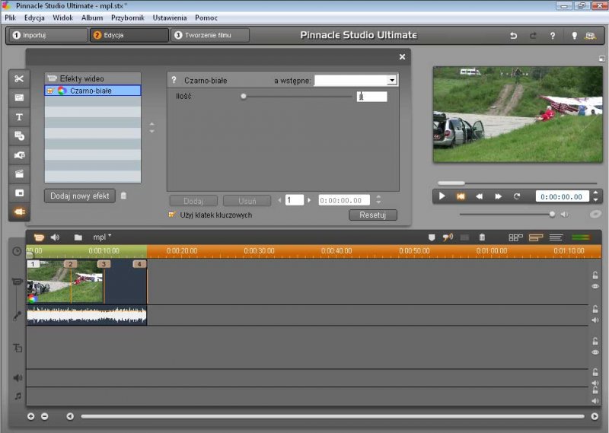The height and width of the screenshot is (433, 609).
Task: Open the 'a wstępne' presets dropdown
Action: pyautogui.click(x=392, y=80)
